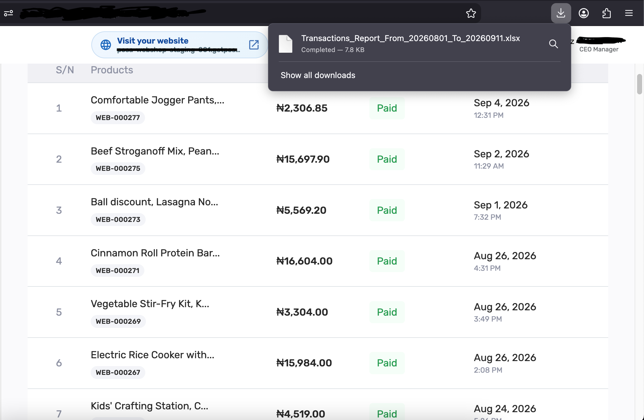Click the external link icon beside Visit your website
Screen dimensions: 644x420
pos(254,45)
